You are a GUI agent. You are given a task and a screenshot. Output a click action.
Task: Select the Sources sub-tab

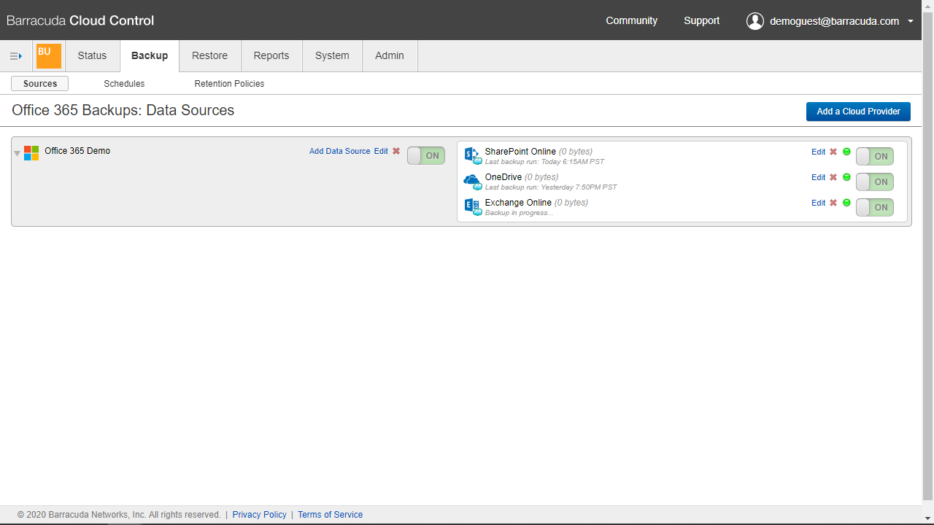[x=40, y=84]
